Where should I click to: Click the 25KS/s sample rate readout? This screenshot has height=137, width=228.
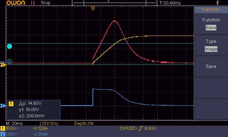tap(49, 124)
